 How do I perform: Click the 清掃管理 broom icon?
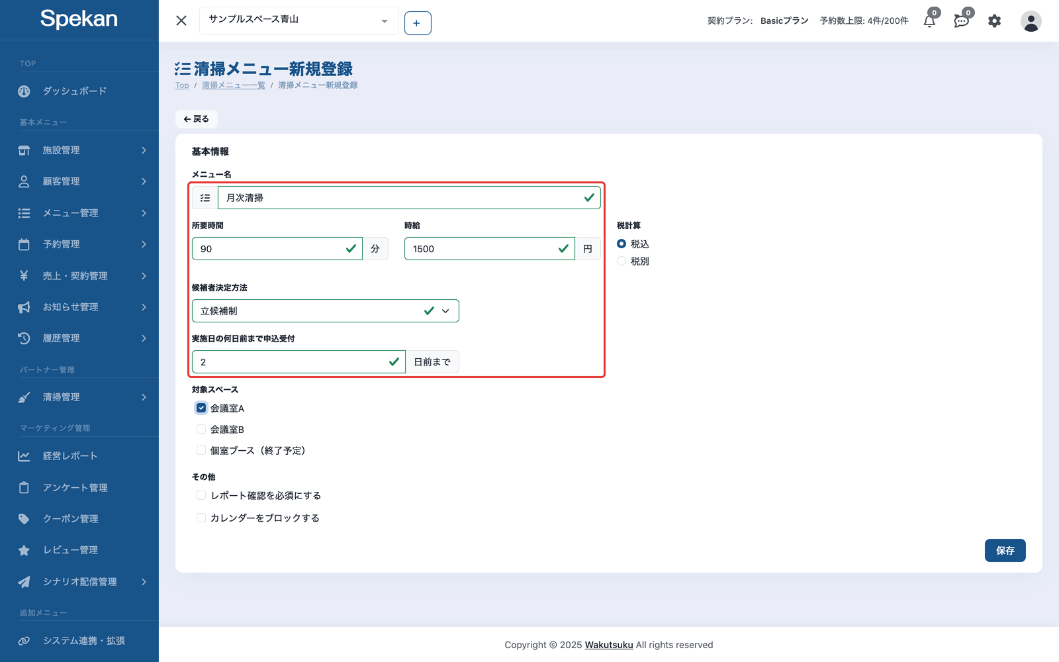coord(24,397)
